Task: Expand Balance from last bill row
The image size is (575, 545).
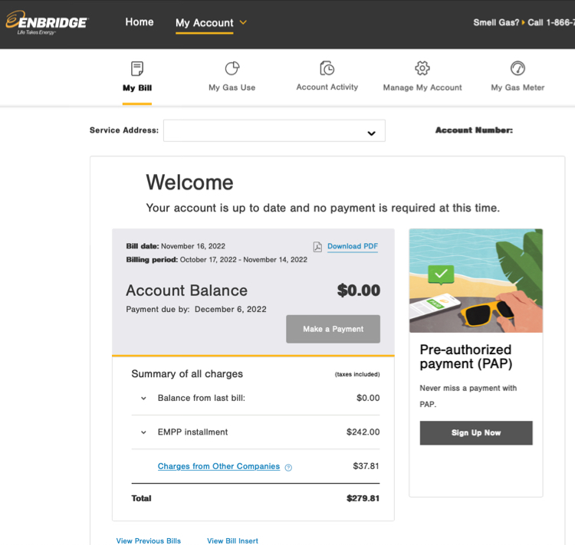Action: (x=144, y=399)
